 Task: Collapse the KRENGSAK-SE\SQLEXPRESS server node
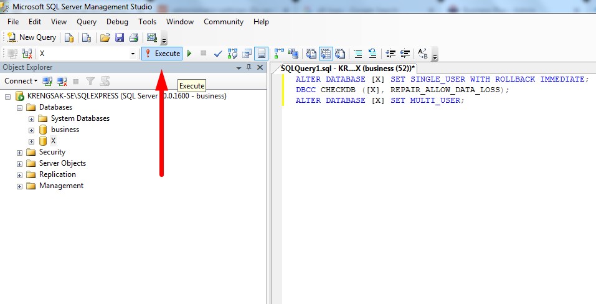coord(7,97)
